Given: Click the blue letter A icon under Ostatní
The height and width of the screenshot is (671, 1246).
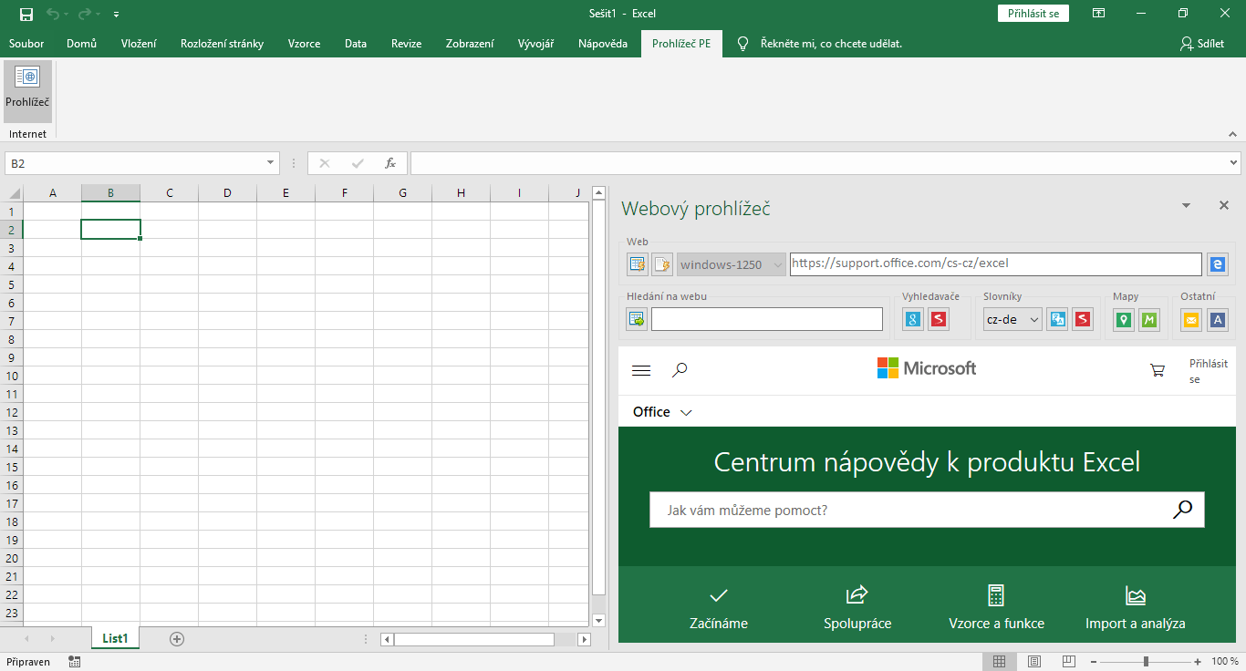Looking at the screenshot, I should coord(1217,319).
